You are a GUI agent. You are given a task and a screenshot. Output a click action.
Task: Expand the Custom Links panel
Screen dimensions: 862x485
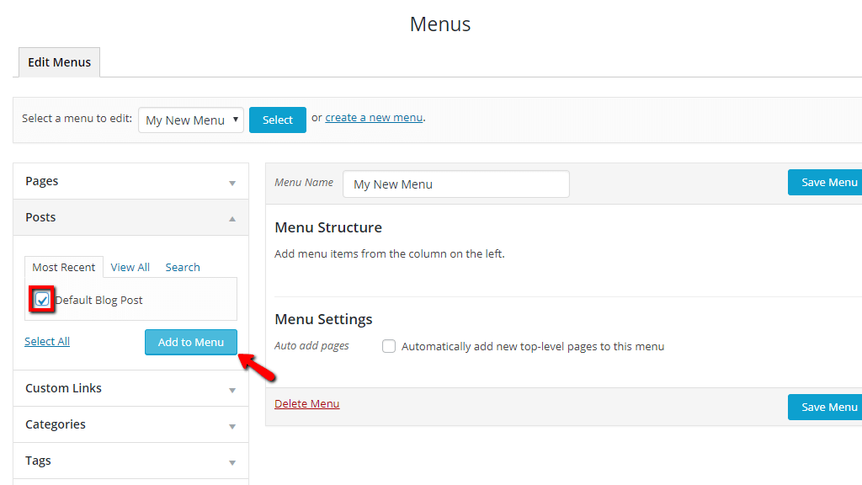click(130, 388)
